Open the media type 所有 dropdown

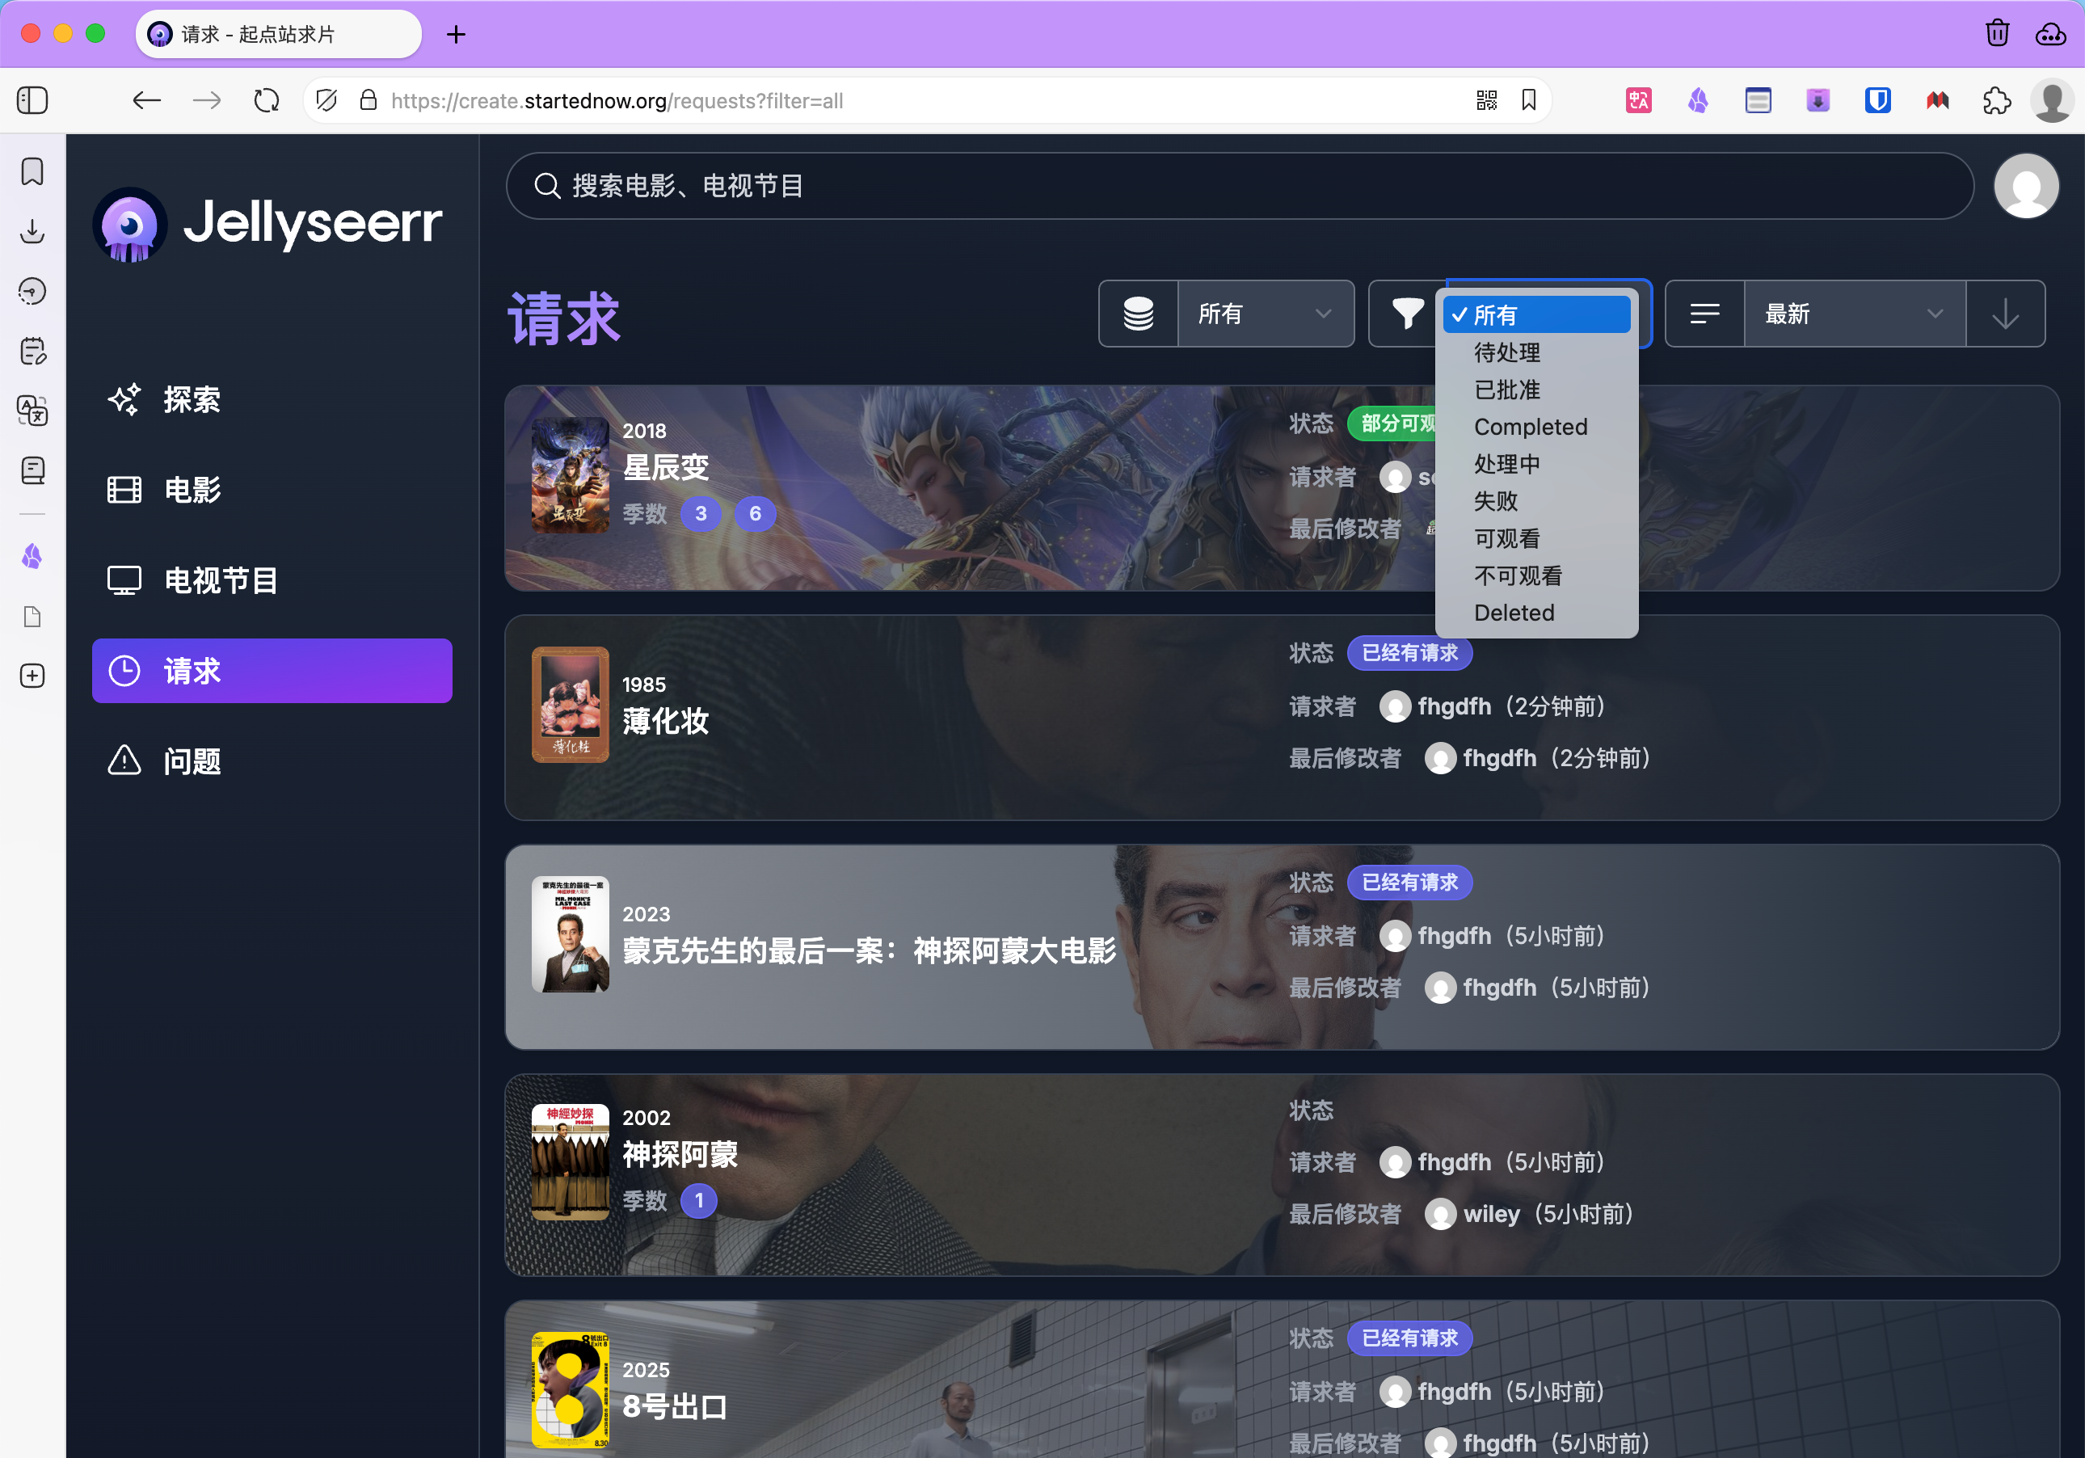click(1266, 314)
